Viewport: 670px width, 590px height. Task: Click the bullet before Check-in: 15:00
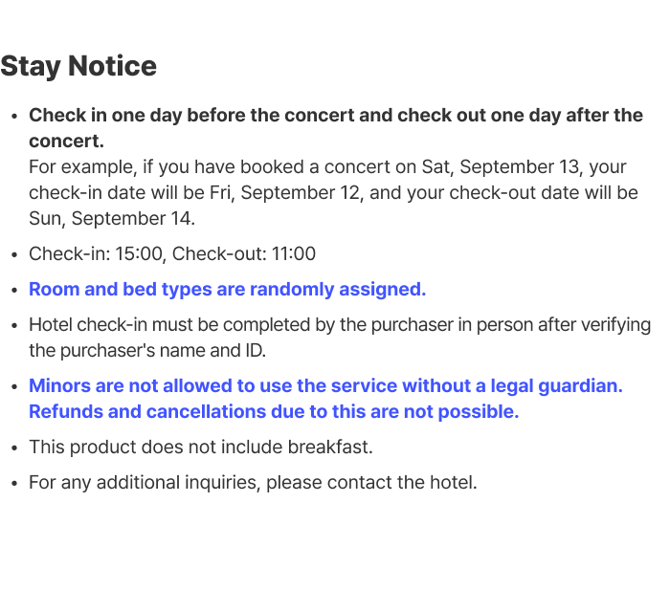tap(15, 254)
